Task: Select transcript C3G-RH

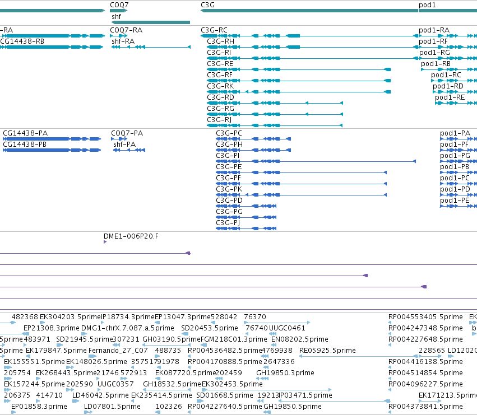Action: 220,41
